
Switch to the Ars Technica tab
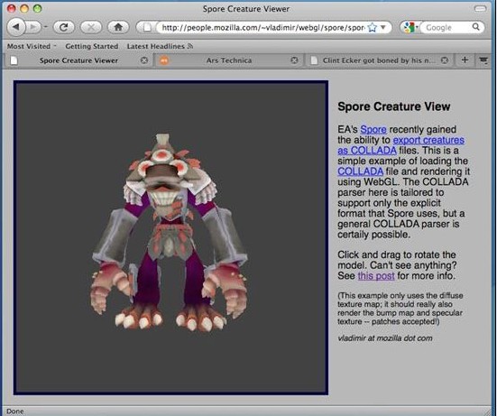[x=229, y=60]
